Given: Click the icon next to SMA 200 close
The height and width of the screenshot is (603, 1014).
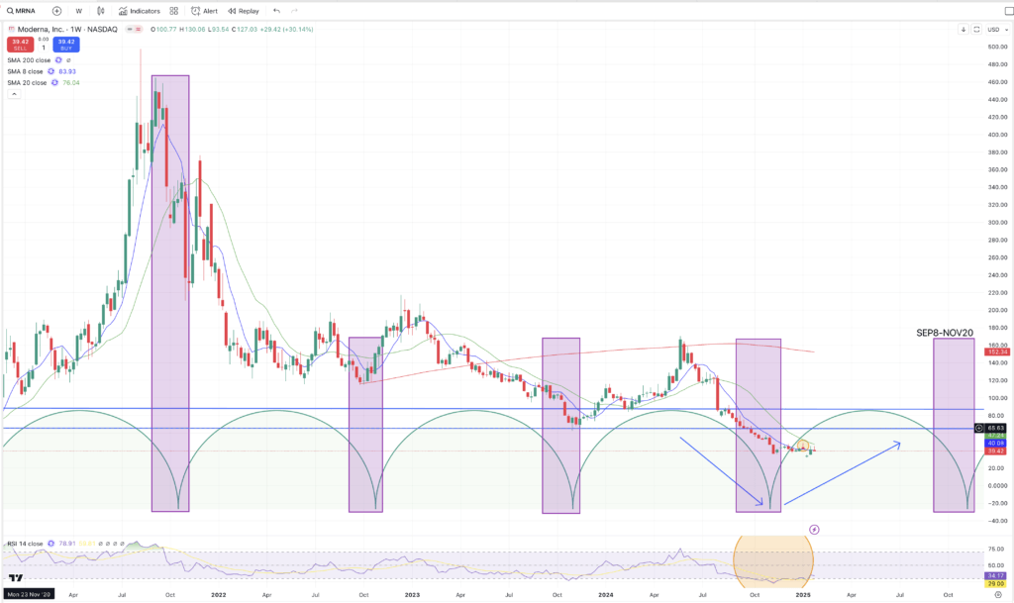Looking at the screenshot, I should point(58,60).
